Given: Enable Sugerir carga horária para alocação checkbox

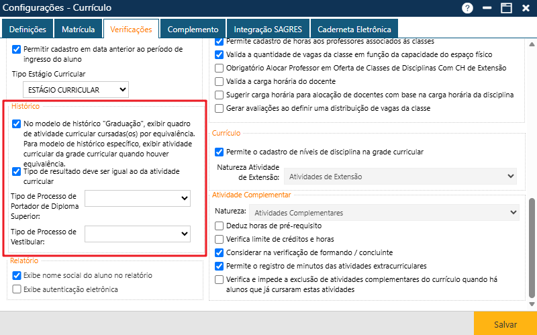Looking at the screenshot, I should tap(219, 95).
